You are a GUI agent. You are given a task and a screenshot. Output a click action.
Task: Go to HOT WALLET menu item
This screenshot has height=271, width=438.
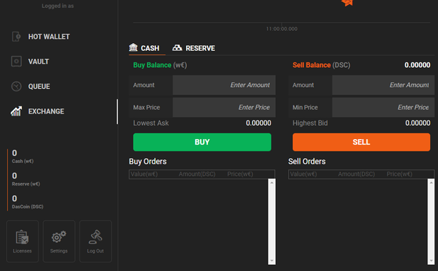[x=49, y=36]
